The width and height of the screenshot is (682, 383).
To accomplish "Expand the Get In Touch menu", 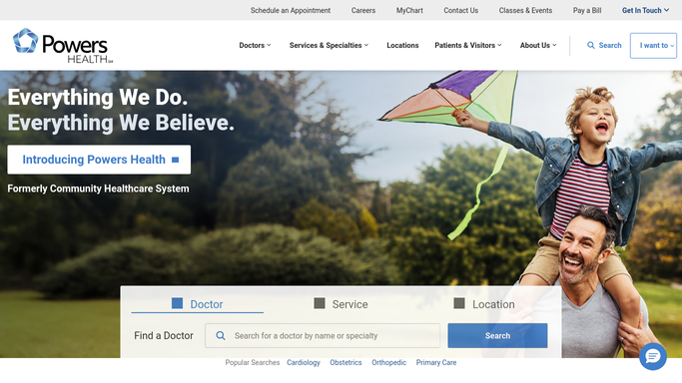I will point(645,10).
